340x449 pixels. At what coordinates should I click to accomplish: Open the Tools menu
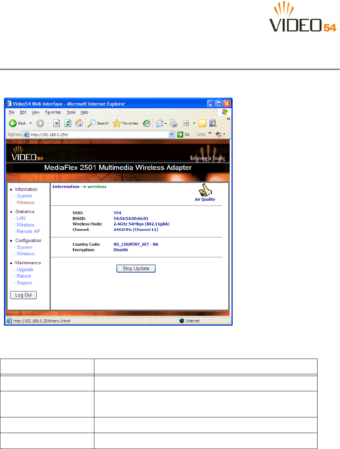pos(71,112)
